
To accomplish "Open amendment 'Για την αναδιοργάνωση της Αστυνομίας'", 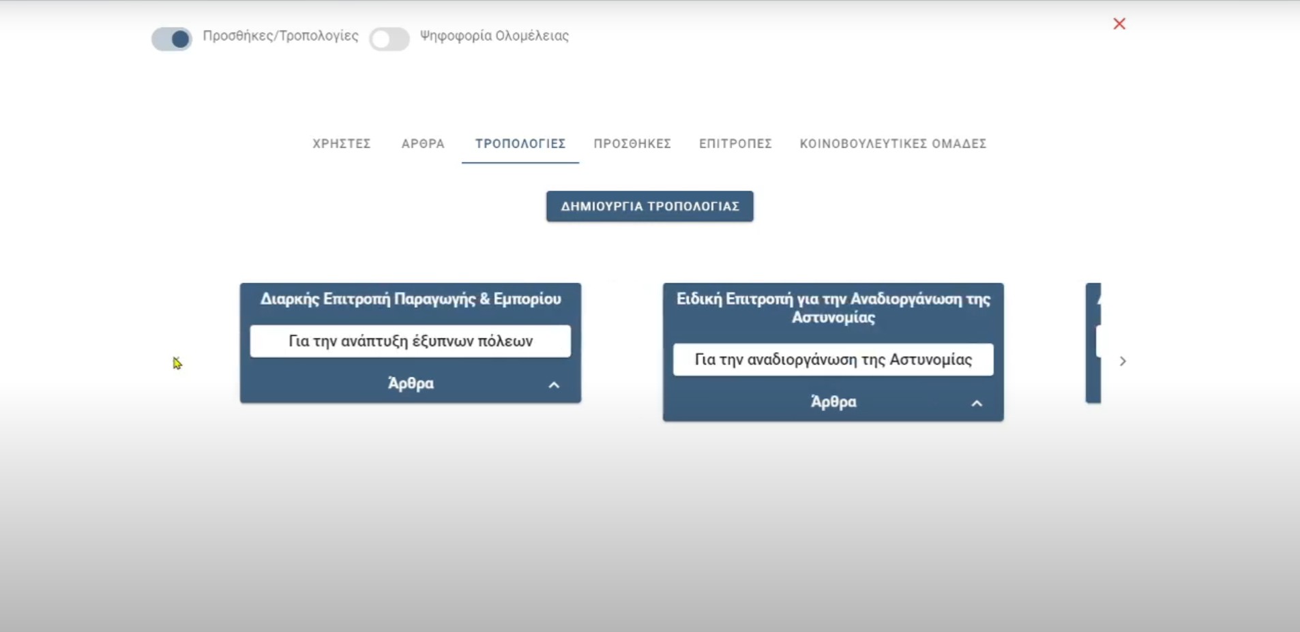I will pyautogui.click(x=833, y=359).
